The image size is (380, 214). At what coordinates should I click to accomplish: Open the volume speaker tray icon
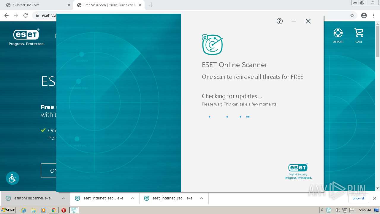point(338,210)
